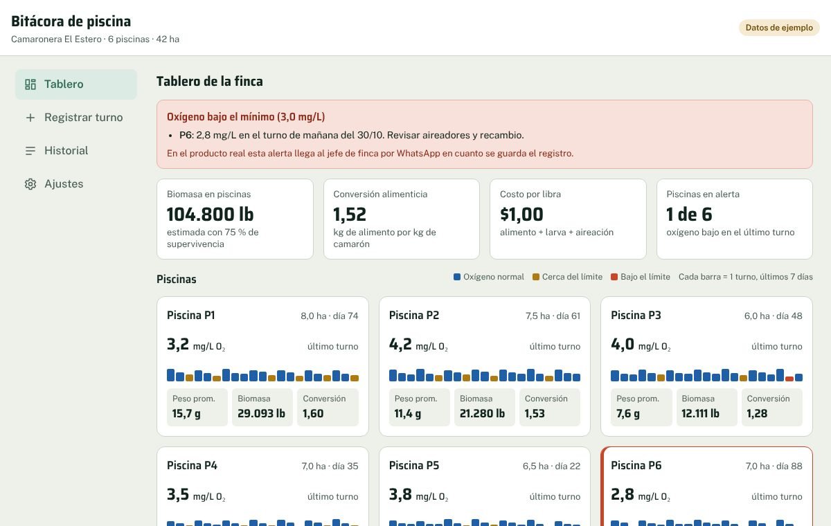Click the Ajustes gear icon
The width and height of the screenshot is (831, 526).
click(x=30, y=184)
